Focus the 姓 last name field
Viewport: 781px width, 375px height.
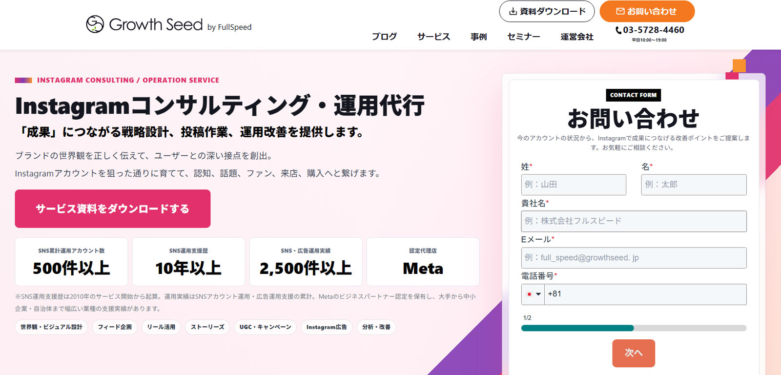[574, 185]
